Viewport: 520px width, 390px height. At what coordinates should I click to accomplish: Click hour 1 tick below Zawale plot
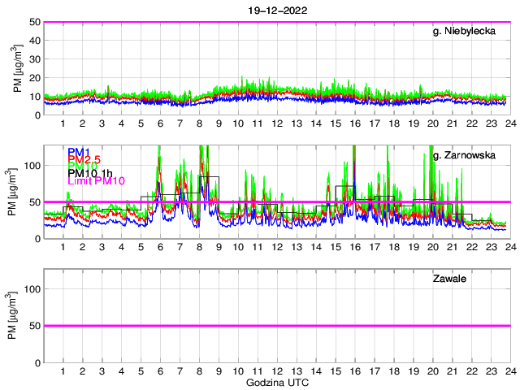click(x=63, y=370)
